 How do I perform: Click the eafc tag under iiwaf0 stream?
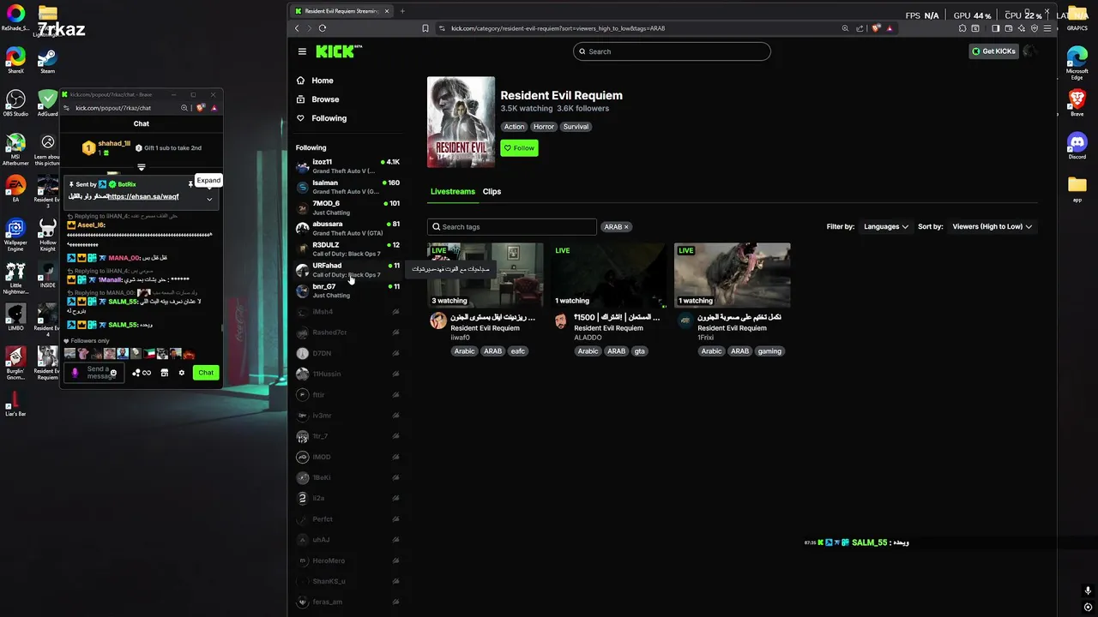click(518, 351)
